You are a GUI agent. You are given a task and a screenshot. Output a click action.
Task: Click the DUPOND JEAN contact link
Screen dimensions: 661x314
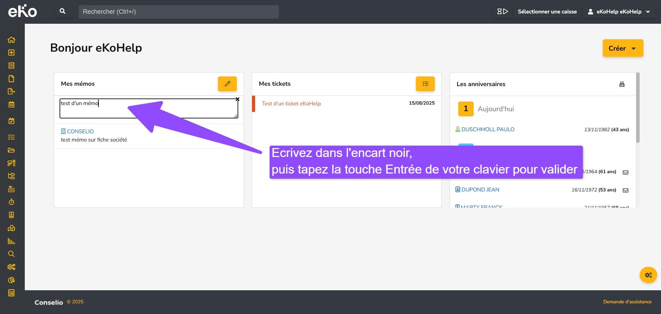pos(480,190)
